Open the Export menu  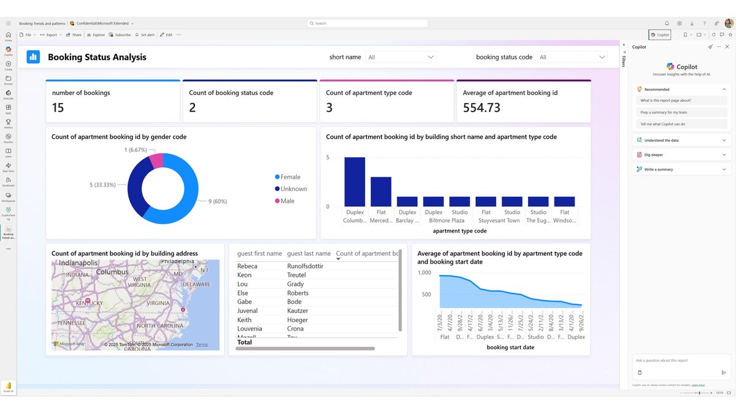click(50, 35)
